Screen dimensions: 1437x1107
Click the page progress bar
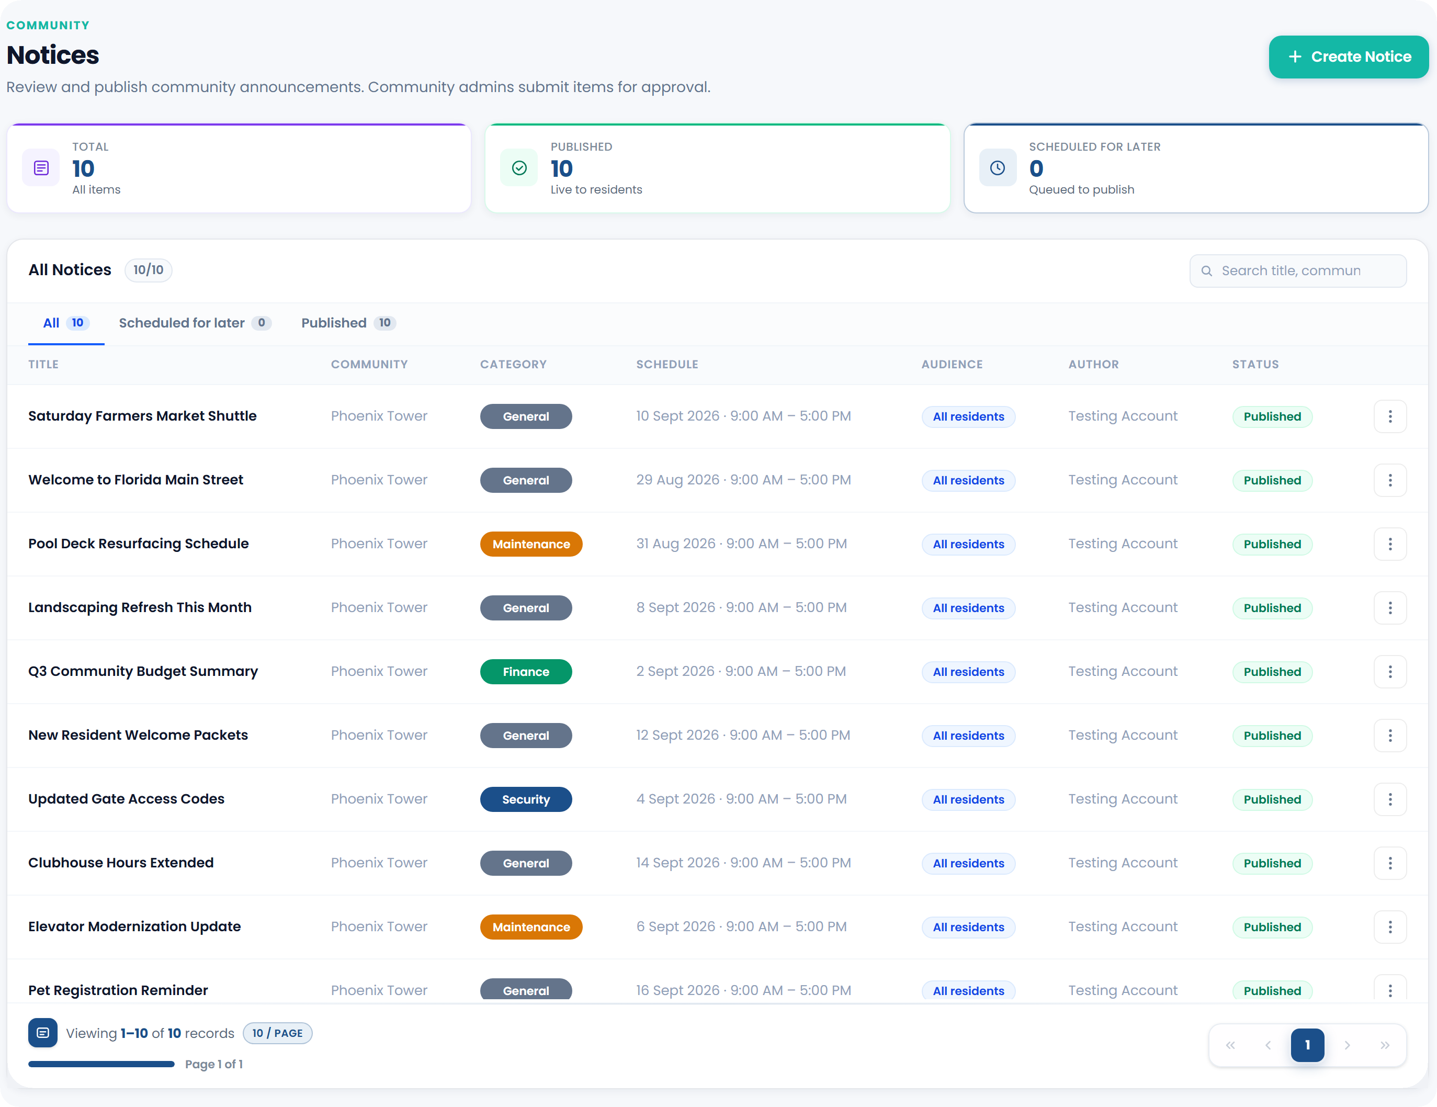[x=101, y=1064]
